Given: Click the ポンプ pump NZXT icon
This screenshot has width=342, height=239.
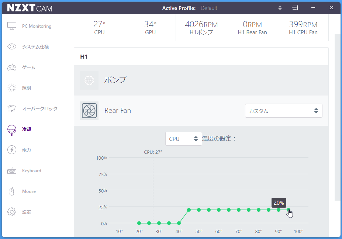Looking at the screenshot, I should pyautogui.click(x=89, y=80).
